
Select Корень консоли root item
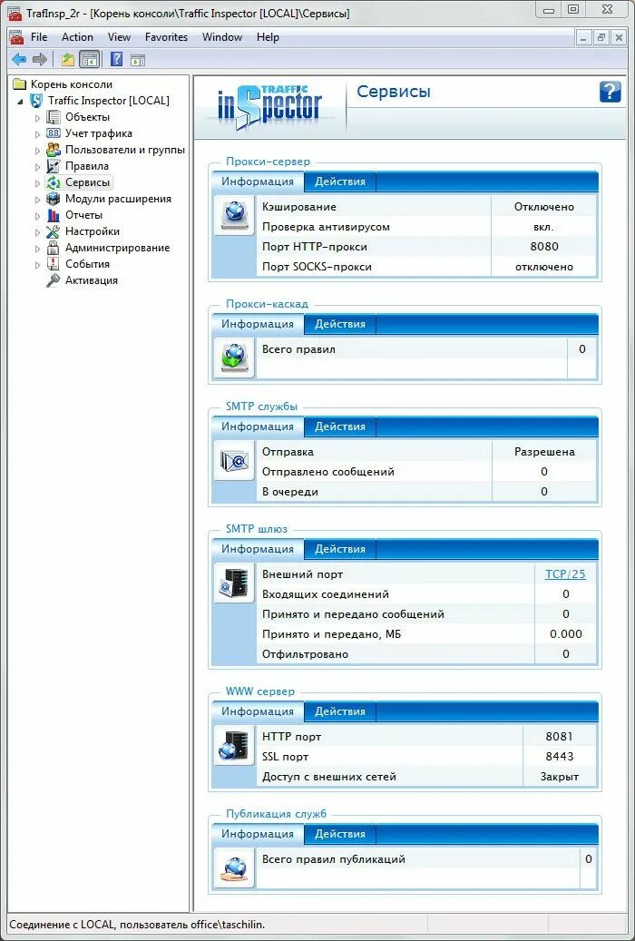[72, 84]
